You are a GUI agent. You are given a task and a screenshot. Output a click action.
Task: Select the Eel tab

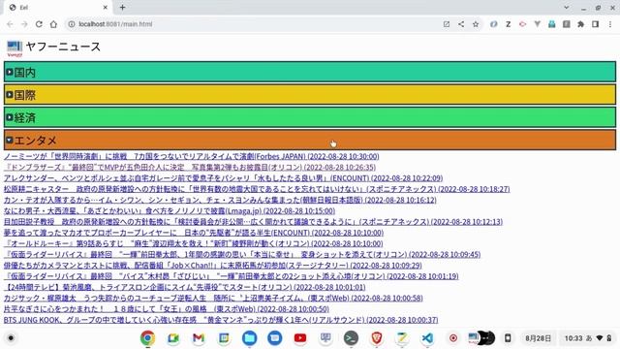coord(58,8)
